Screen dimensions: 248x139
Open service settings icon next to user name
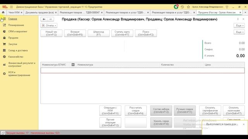pyautogui.click(x=227, y=7)
